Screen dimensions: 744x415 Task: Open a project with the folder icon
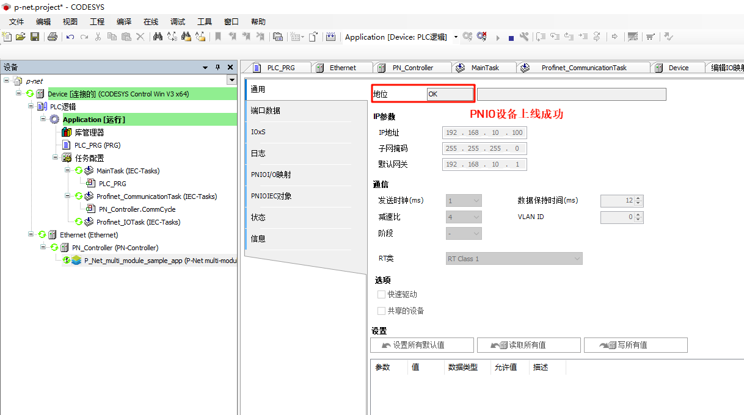pyautogui.click(x=21, y=37)
